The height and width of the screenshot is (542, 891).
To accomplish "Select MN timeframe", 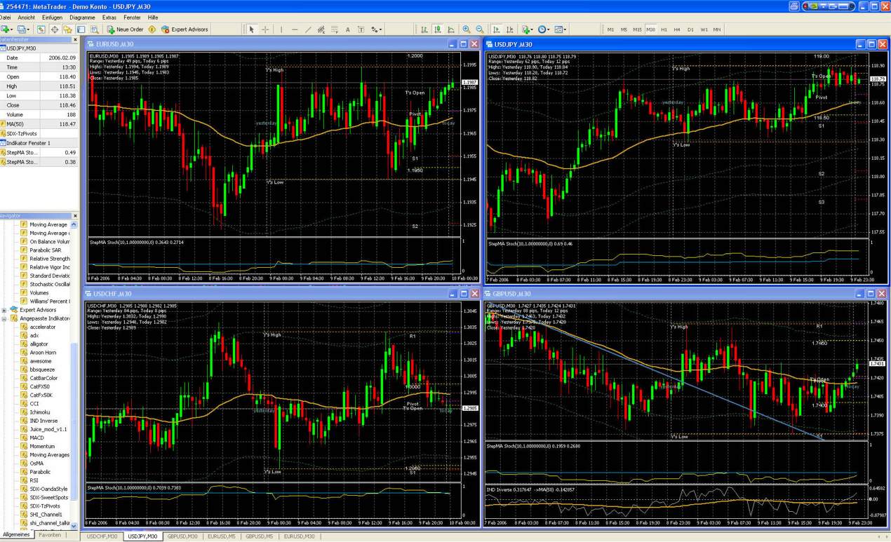I will 717,29.
